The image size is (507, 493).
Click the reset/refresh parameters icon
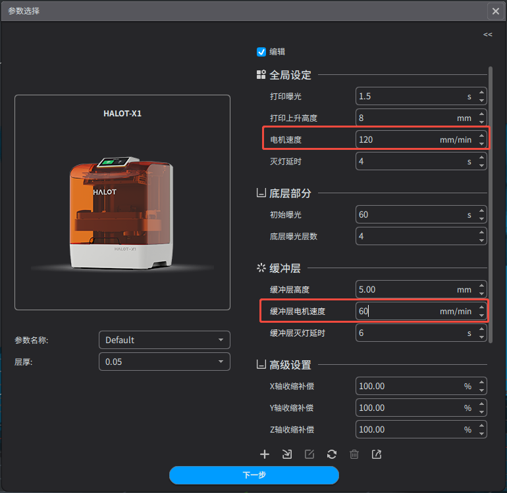click(332, 454)
